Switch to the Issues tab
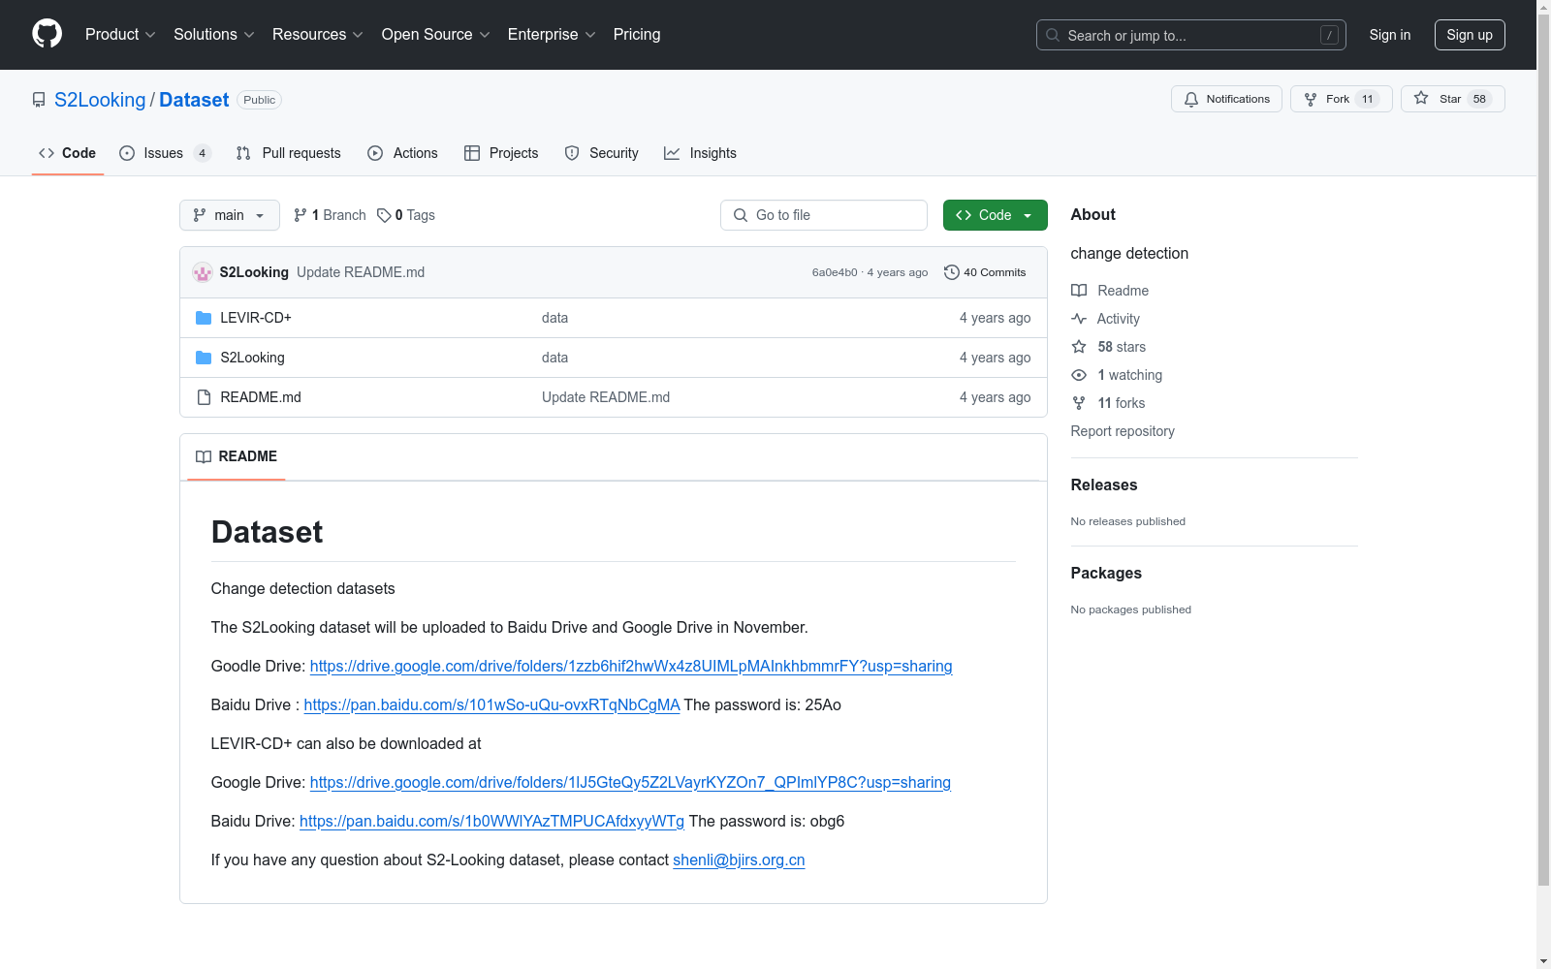 click(x=165, y=153)
